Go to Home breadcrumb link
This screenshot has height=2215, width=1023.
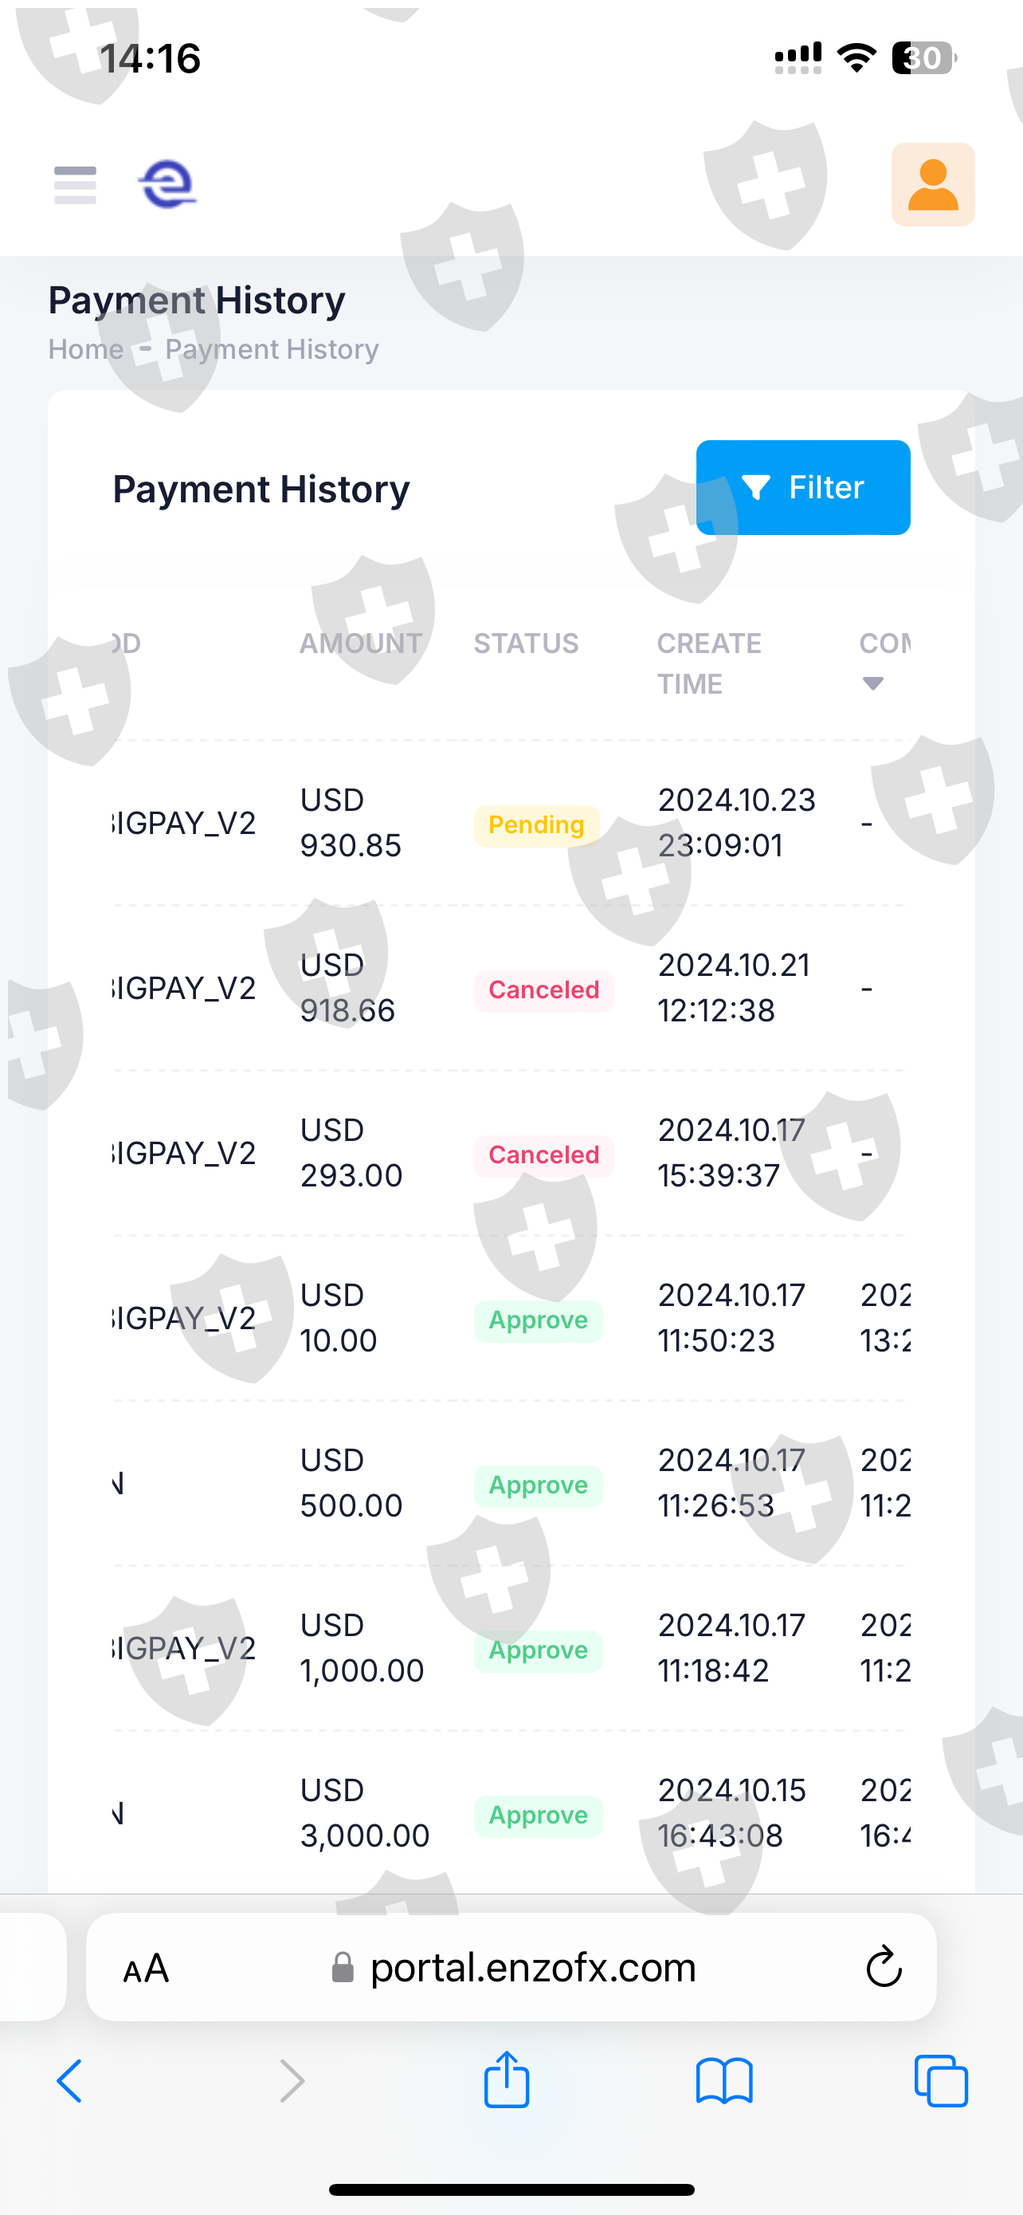(86, 349)
